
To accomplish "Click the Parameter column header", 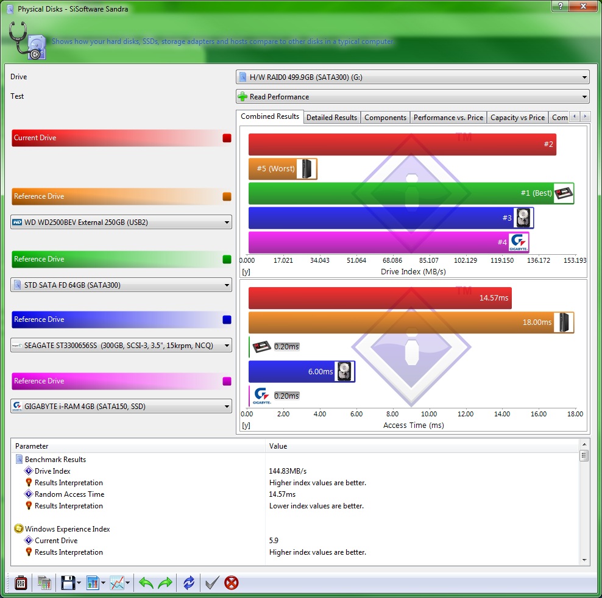I will point(138,446).
